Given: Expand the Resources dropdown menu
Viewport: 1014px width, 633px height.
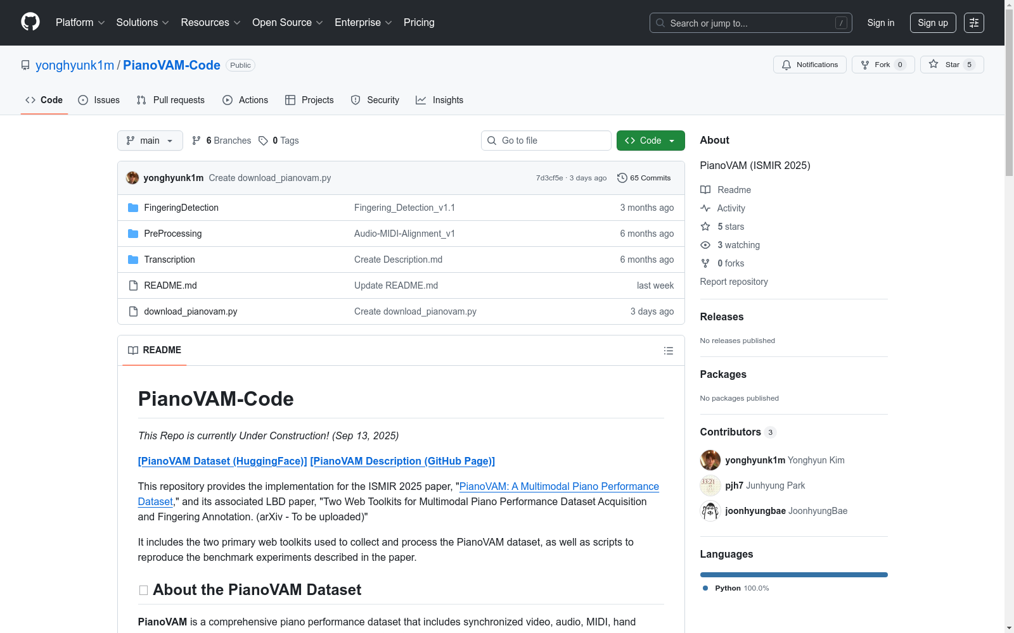Looking at the screenshot, I should (211, 23).
